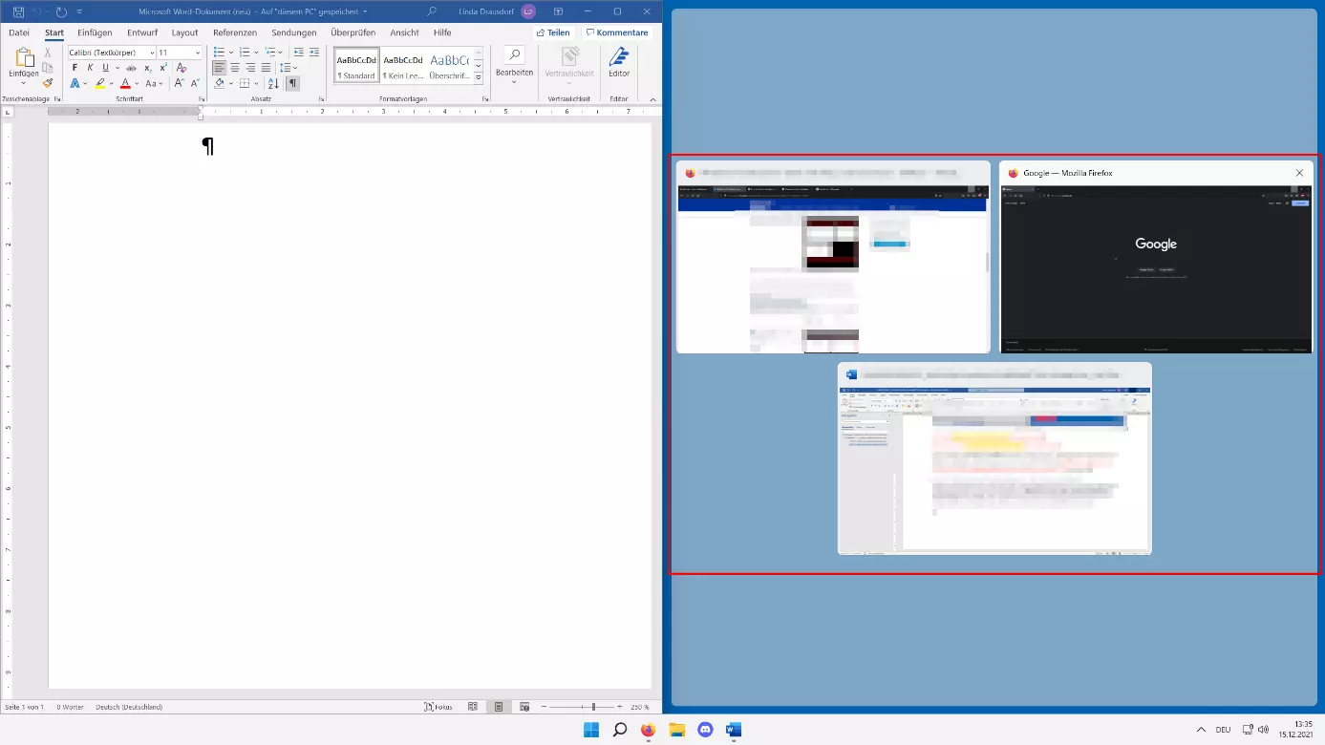Screen dimensions: 1325x745
Task: Open the font name Calibri dropdown
Action: point(152,53)
